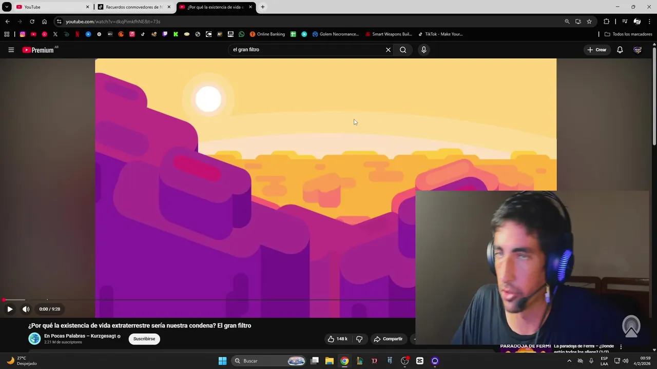Open the tab search dropdown arrow
Screen dimensions: 657x369
pyautogui.click(x=7, y=7)
